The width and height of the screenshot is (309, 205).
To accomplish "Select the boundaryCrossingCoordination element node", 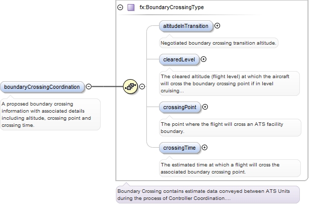I will (x=42, y=87).
